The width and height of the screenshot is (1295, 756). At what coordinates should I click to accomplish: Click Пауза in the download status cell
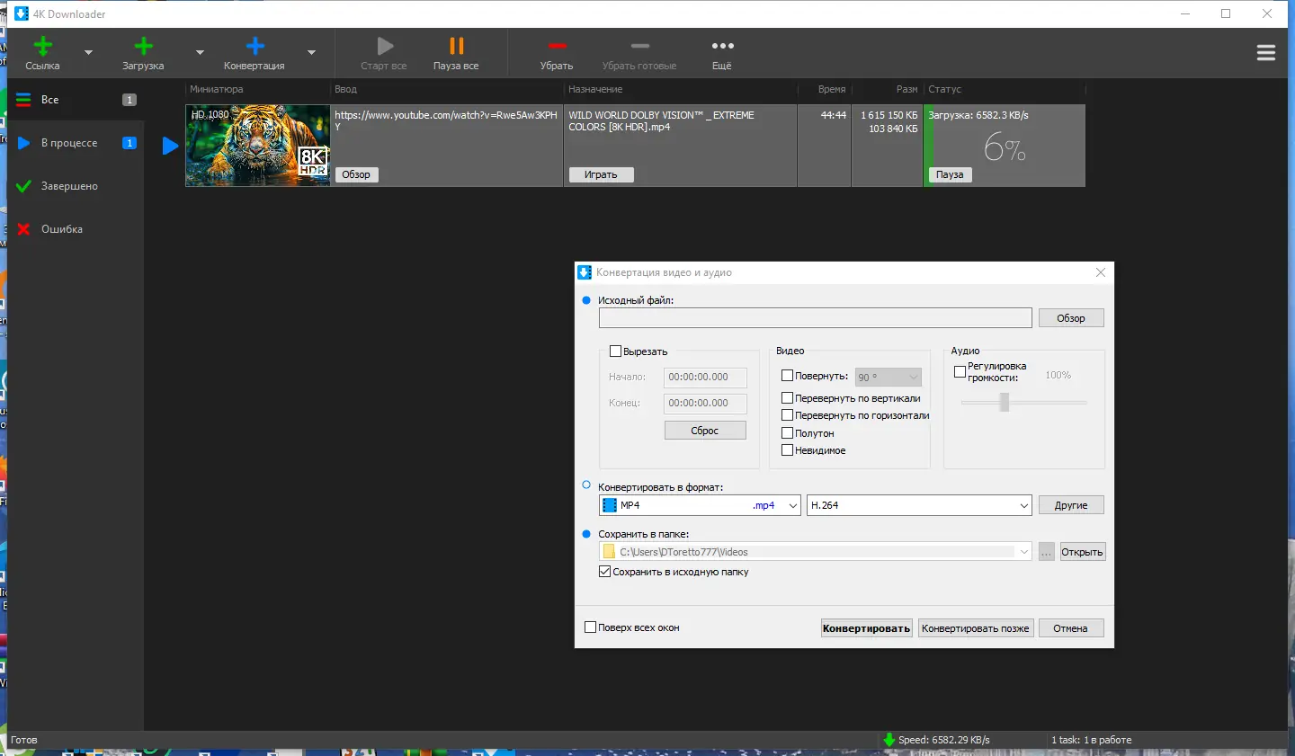pyautogui.click(x=950, y=174)
